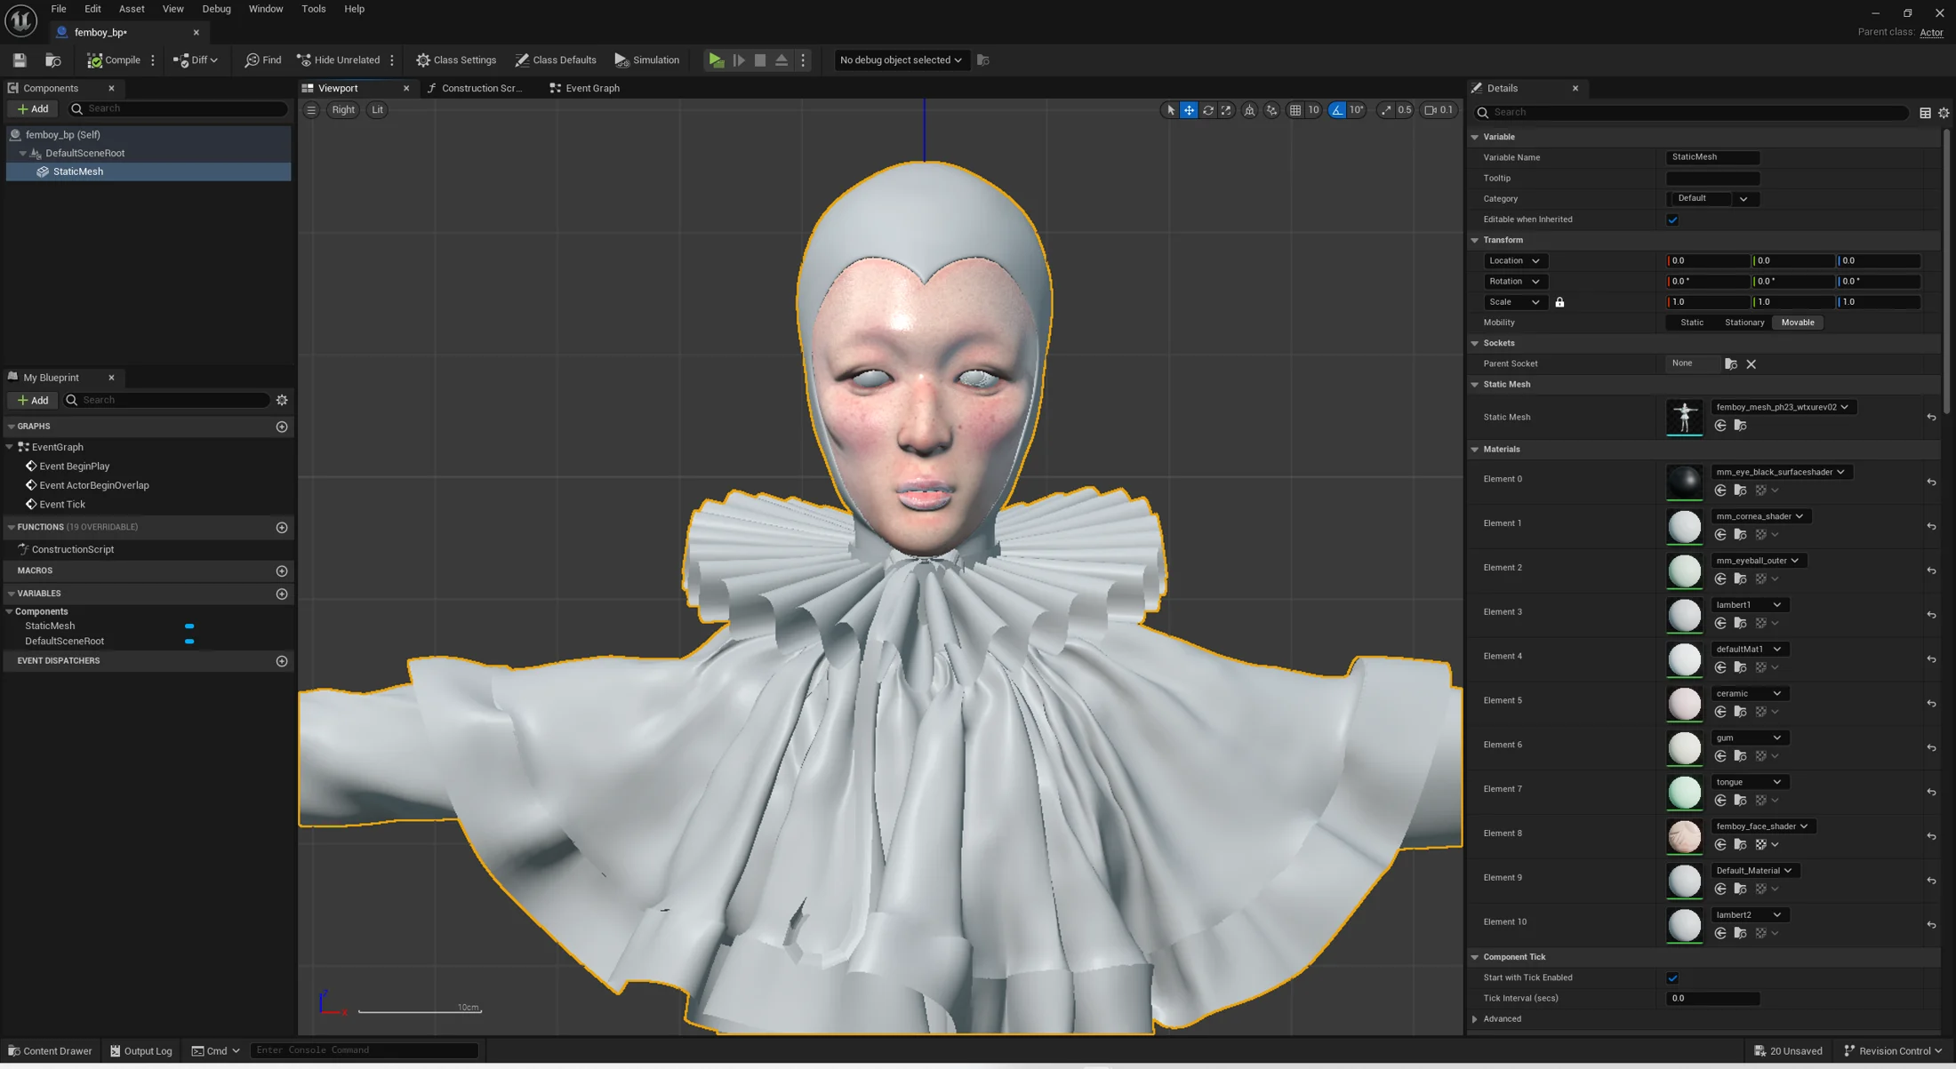Open the Asset menu

pyautogui.click(x=132, y=9)
